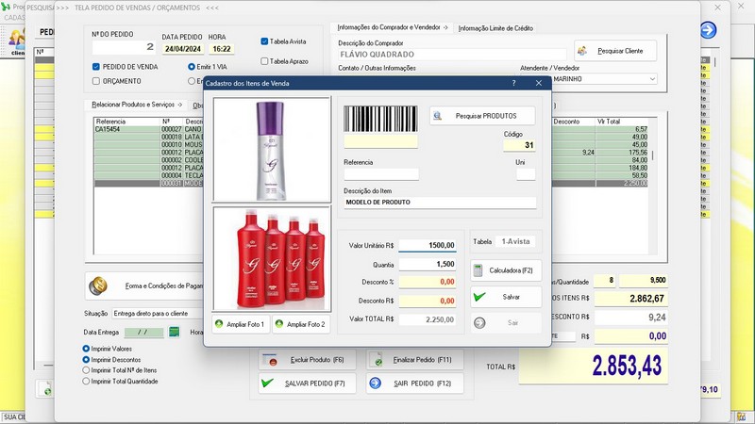Toggle the Tabela Aprazo checkbox
Image resolution: width=755 pixels, height=424 pixels.
pyautogui.click(x=264, y=61)
